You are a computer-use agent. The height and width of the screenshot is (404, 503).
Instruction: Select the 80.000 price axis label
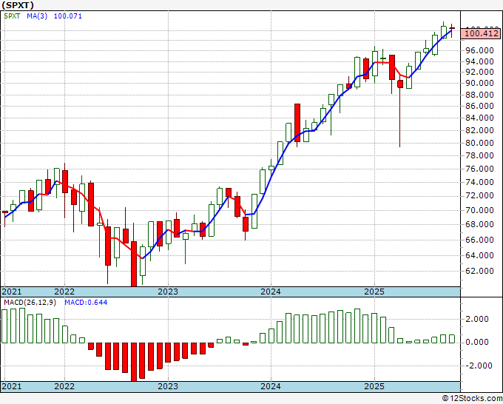(479, 143)
